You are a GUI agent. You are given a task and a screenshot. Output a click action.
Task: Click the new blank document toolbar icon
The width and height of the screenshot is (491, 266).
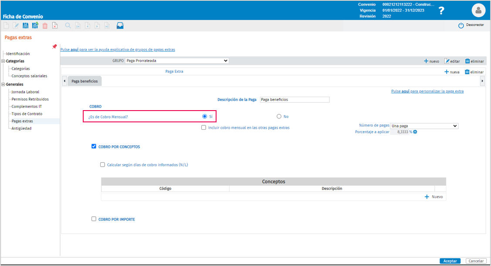[6, 26]
